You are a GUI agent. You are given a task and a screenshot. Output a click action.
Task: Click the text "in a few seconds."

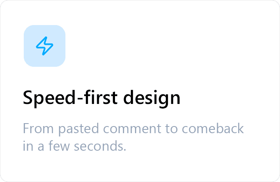click(x=75, y=146)
